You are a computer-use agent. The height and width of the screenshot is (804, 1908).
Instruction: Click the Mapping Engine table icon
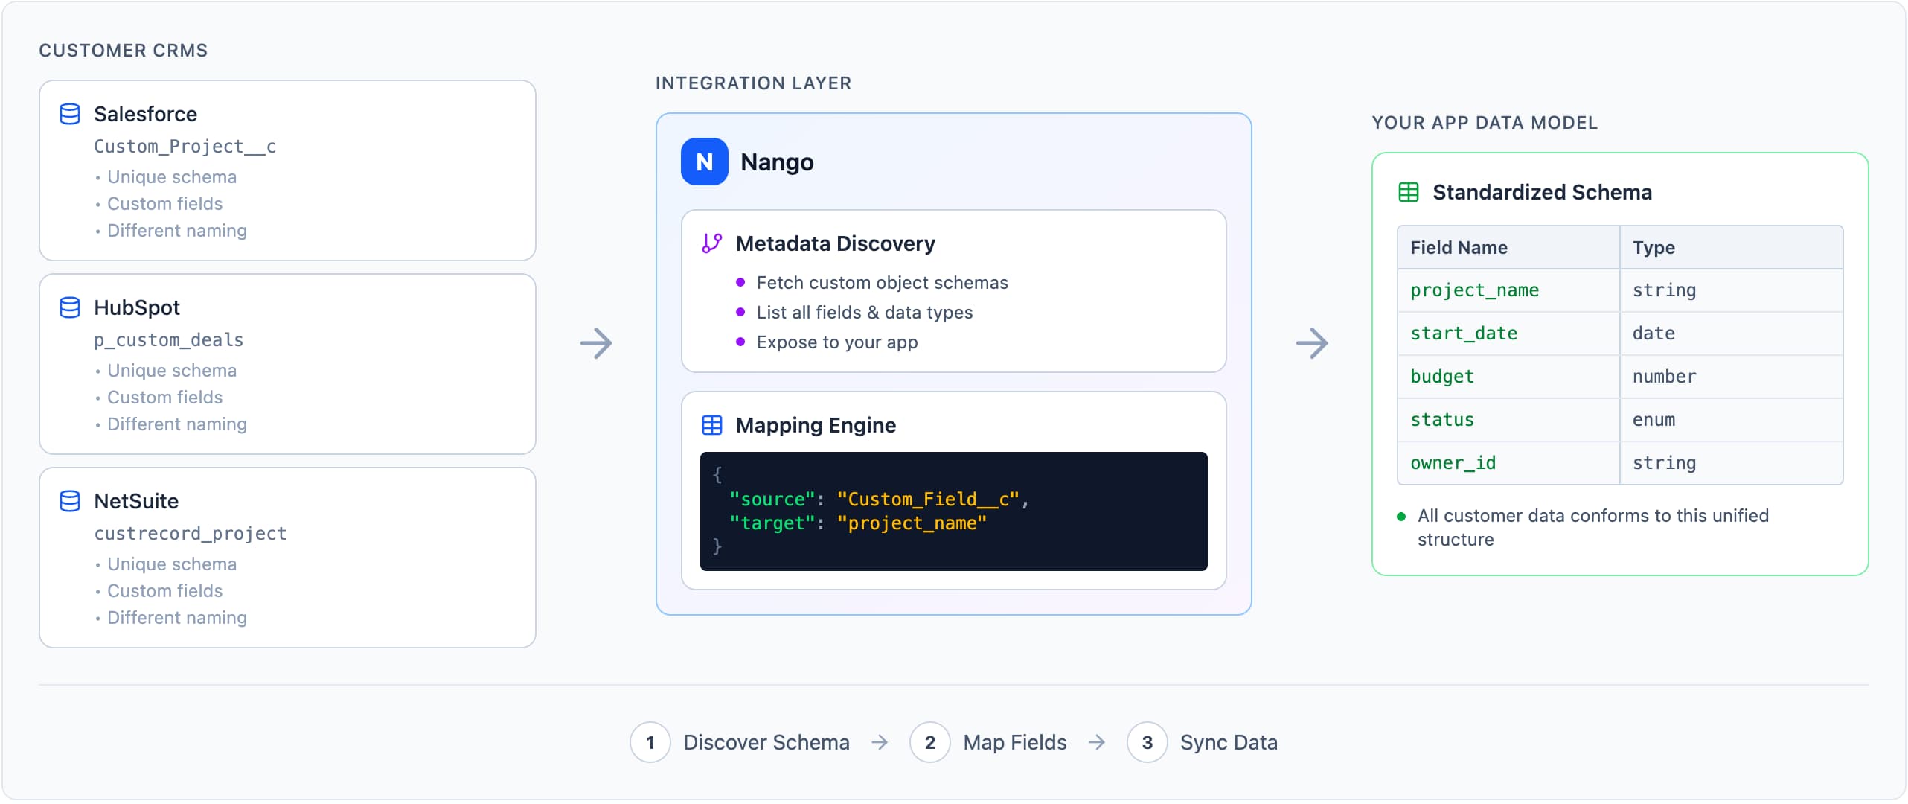tap(712, 425)
